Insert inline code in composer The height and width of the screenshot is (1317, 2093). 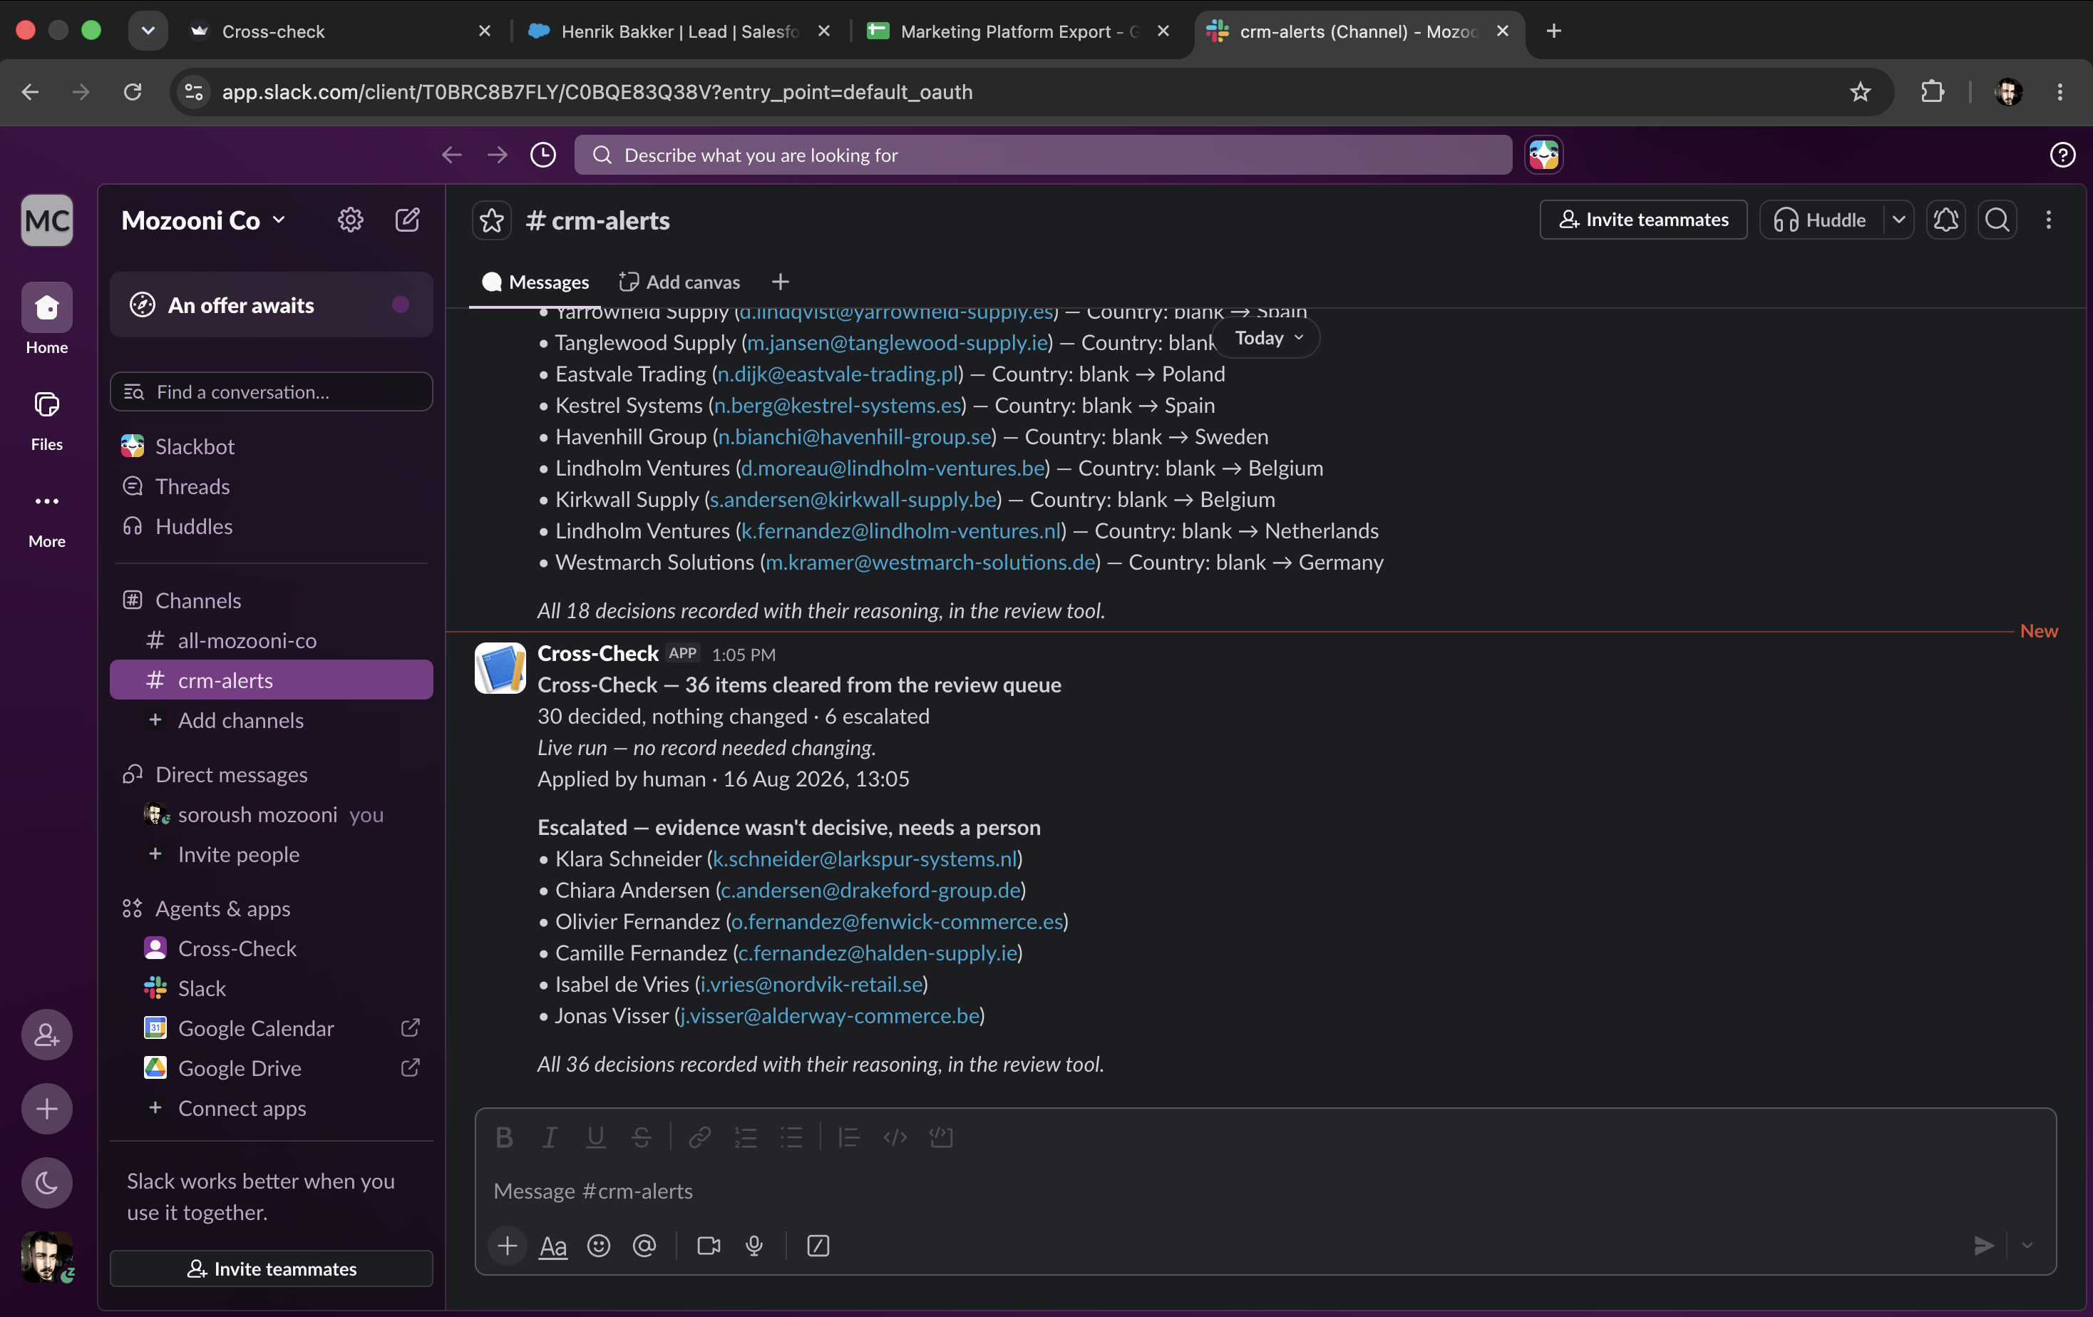point(895,1137)
